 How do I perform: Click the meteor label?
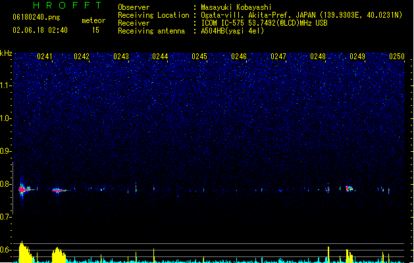[x=93, y=20]
